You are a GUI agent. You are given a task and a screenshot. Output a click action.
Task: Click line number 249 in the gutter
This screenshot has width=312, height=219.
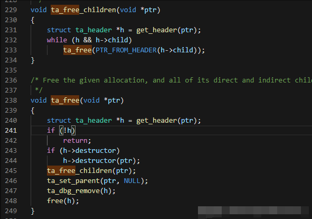click(11, 211)
